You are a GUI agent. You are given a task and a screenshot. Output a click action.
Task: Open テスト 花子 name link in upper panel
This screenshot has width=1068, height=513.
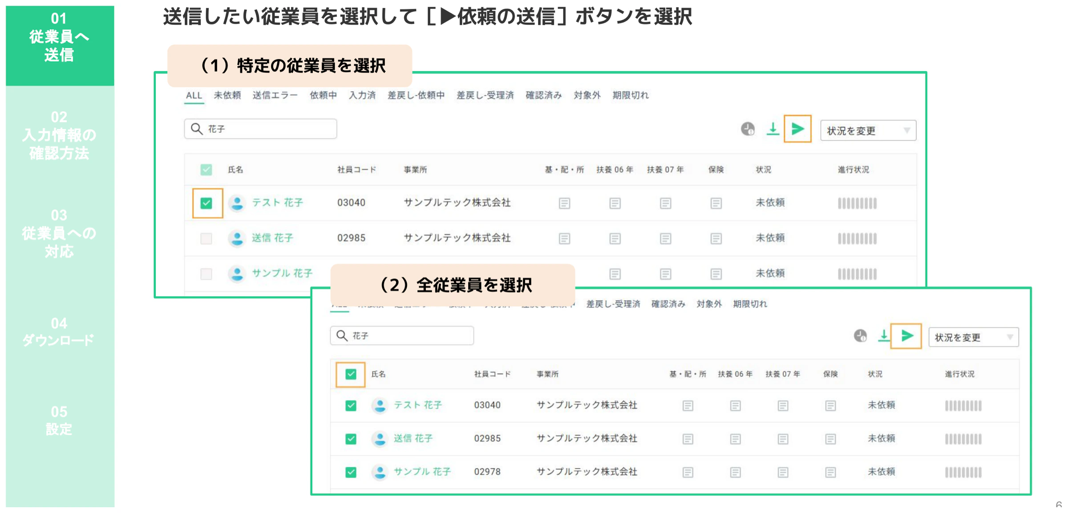tap(278, 203)
